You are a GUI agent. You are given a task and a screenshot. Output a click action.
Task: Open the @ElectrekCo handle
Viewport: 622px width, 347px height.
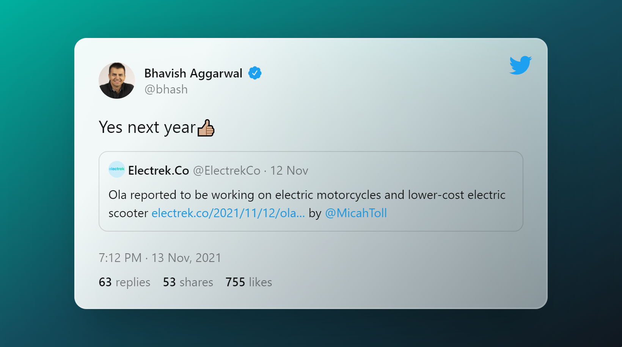pyautogui.click(x=227, y=170)
